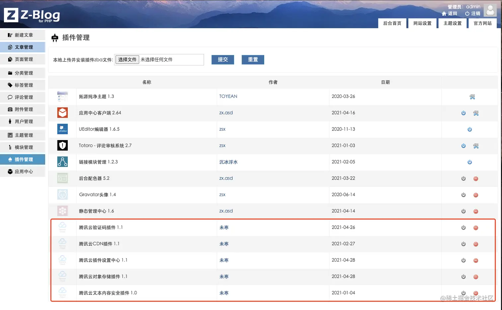Viewport: 502px width, 310px height.
Task: Toggle power for Totoro 评论审核系统 plugin
Action: [463, 146]
